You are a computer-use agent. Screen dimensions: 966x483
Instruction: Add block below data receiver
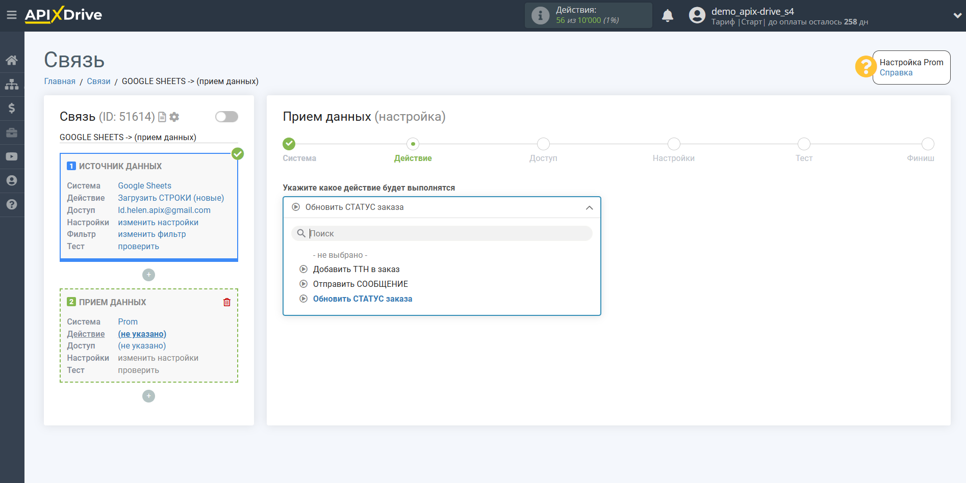[x=148, y=396]
